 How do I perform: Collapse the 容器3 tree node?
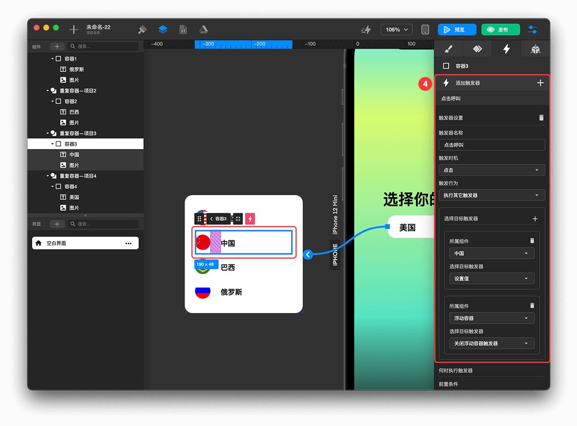tap(52, 144)
